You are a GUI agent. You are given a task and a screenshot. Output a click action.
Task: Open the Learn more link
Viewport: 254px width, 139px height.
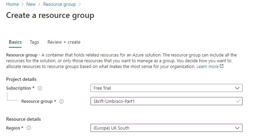(207, 67)
